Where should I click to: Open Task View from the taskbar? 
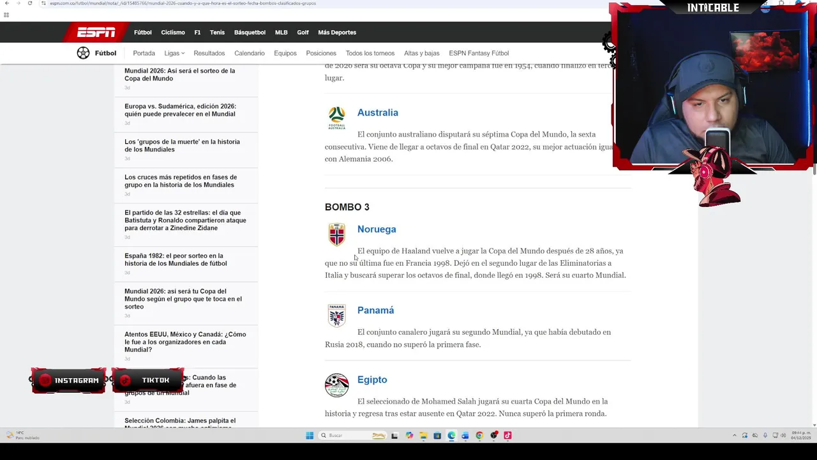(394, 436)
